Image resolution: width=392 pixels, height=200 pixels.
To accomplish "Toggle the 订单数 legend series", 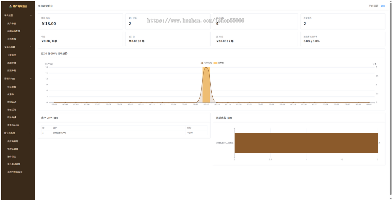I will [219, 63].
